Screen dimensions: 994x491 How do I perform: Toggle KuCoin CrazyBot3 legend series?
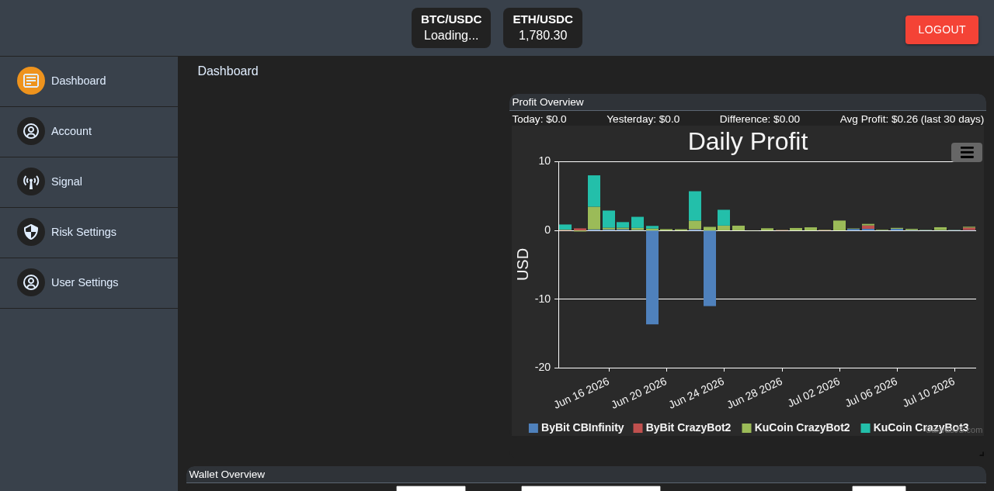coord(915,427)
